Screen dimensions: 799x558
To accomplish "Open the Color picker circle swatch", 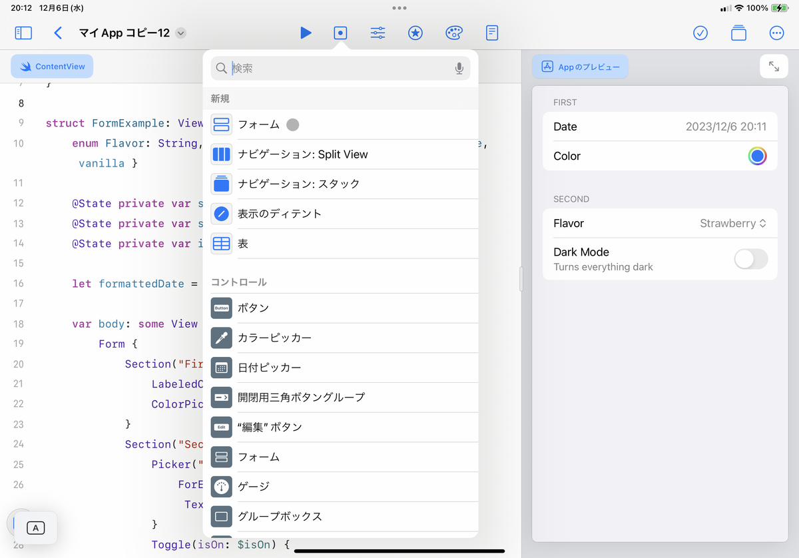I will click(757, 156).
